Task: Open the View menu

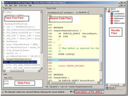Action: tap(15, 6)
